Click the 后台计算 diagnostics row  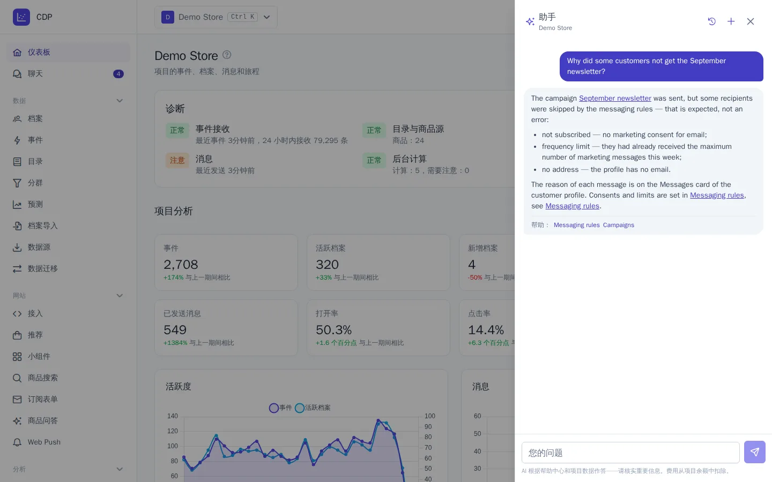pos(416,164)
